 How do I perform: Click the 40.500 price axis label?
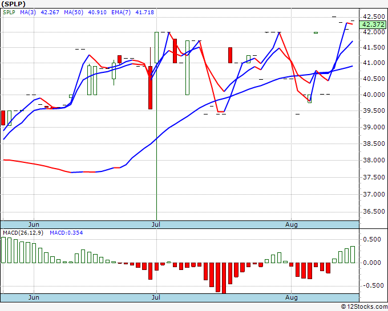374,79
